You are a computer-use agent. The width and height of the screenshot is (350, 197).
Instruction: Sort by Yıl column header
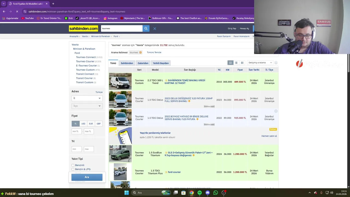(x=219, y=70)
